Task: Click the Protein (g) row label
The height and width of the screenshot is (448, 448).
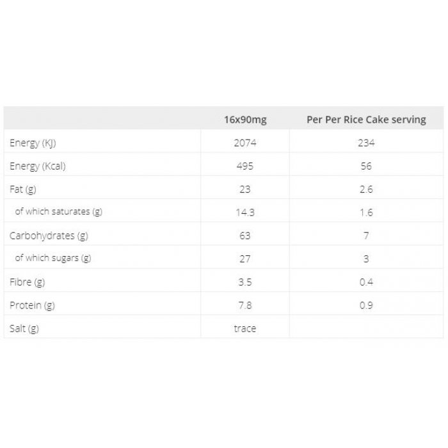Action: pyautogui.click(x=32, y=305)
